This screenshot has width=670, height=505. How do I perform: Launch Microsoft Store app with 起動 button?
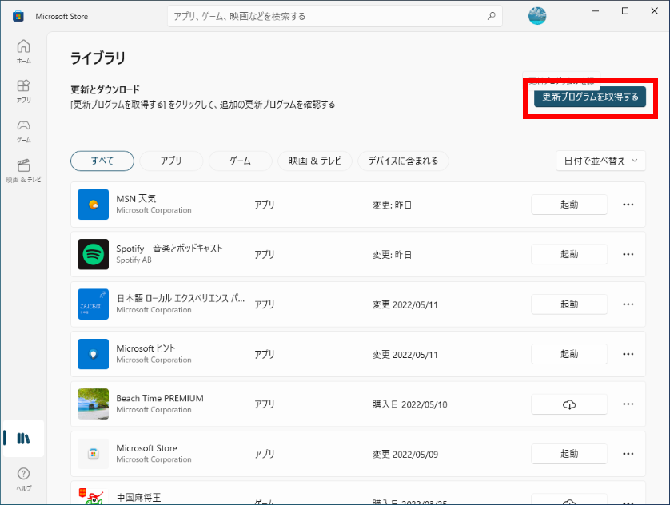pyautogui.click(x=569, y=454)
